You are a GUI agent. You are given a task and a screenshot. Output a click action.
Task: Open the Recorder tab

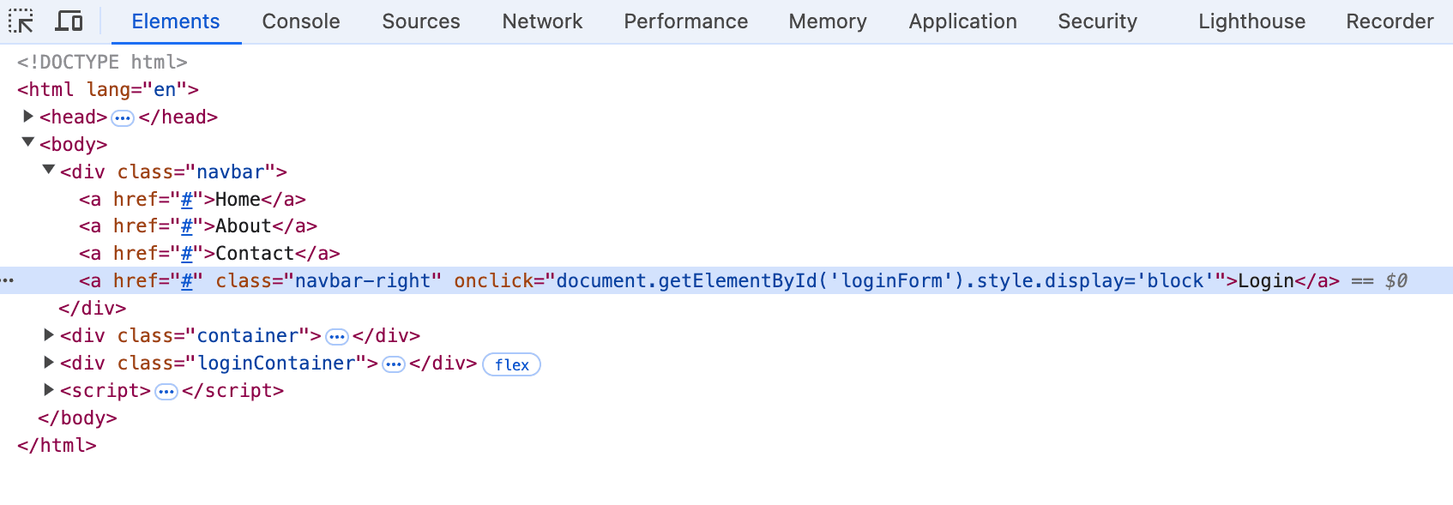(1390, 21)
